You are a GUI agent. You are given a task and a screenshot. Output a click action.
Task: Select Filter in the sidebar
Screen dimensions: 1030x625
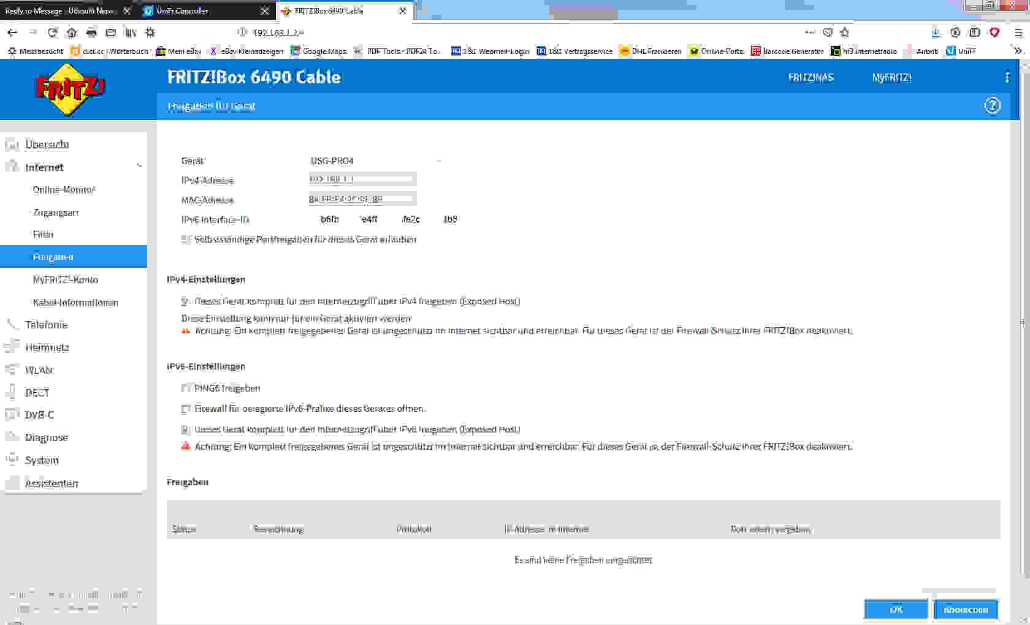point(43,234)
